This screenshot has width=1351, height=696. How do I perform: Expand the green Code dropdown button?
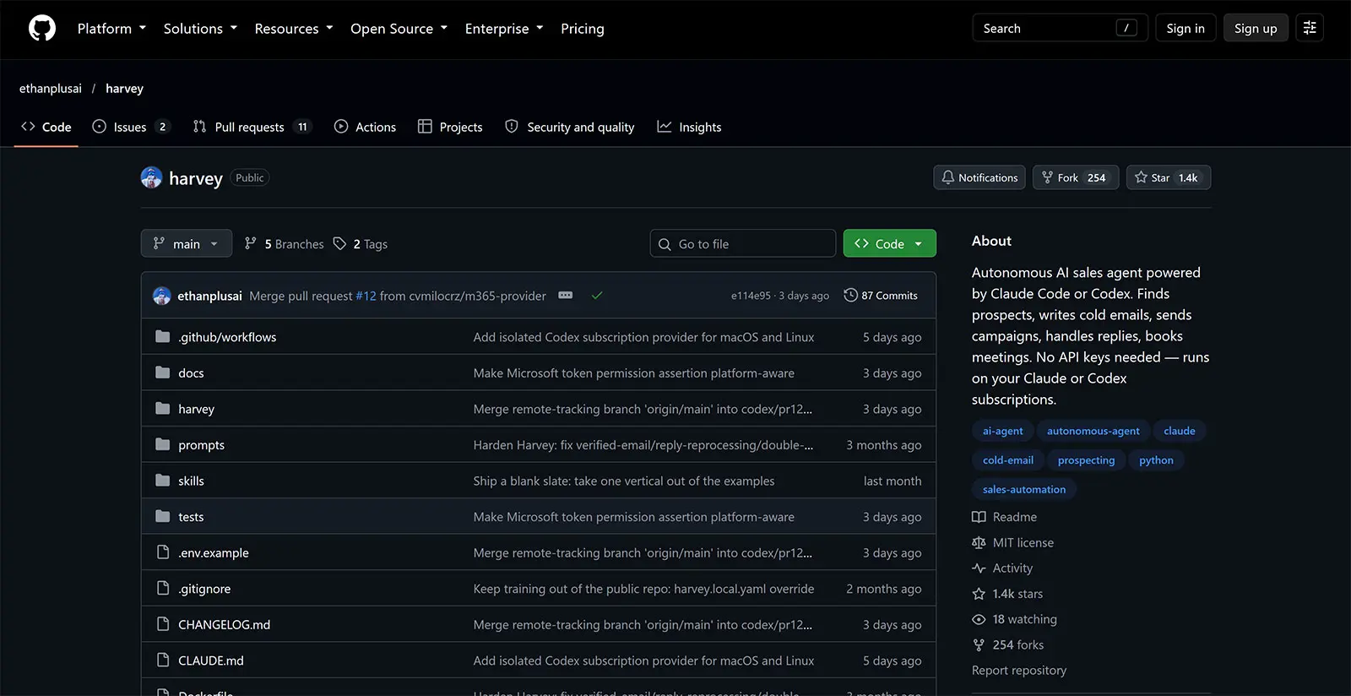click(x=890, y=243)
